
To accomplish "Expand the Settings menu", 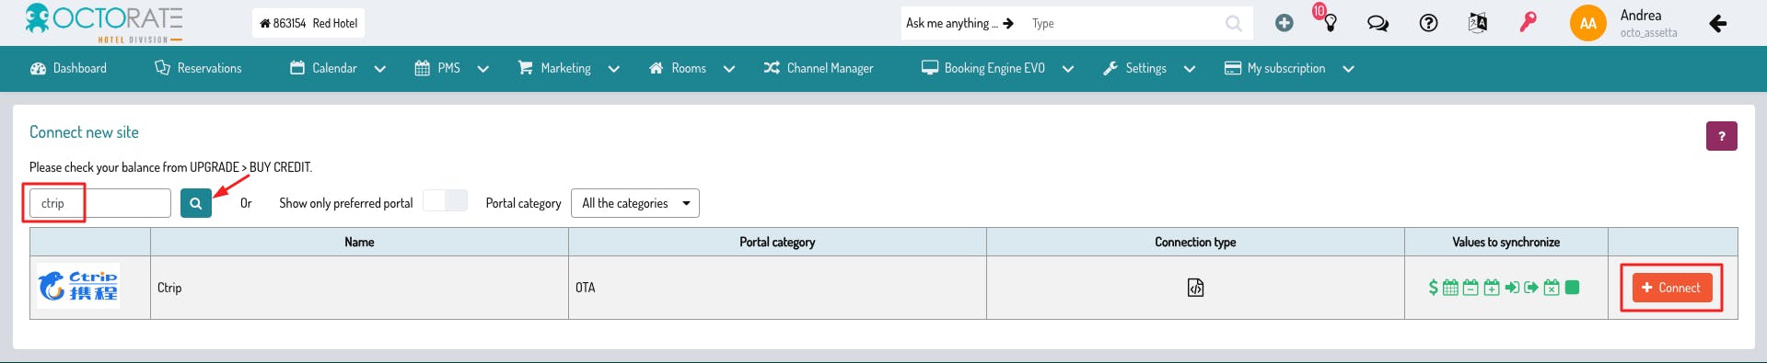I will (1149, 68).
